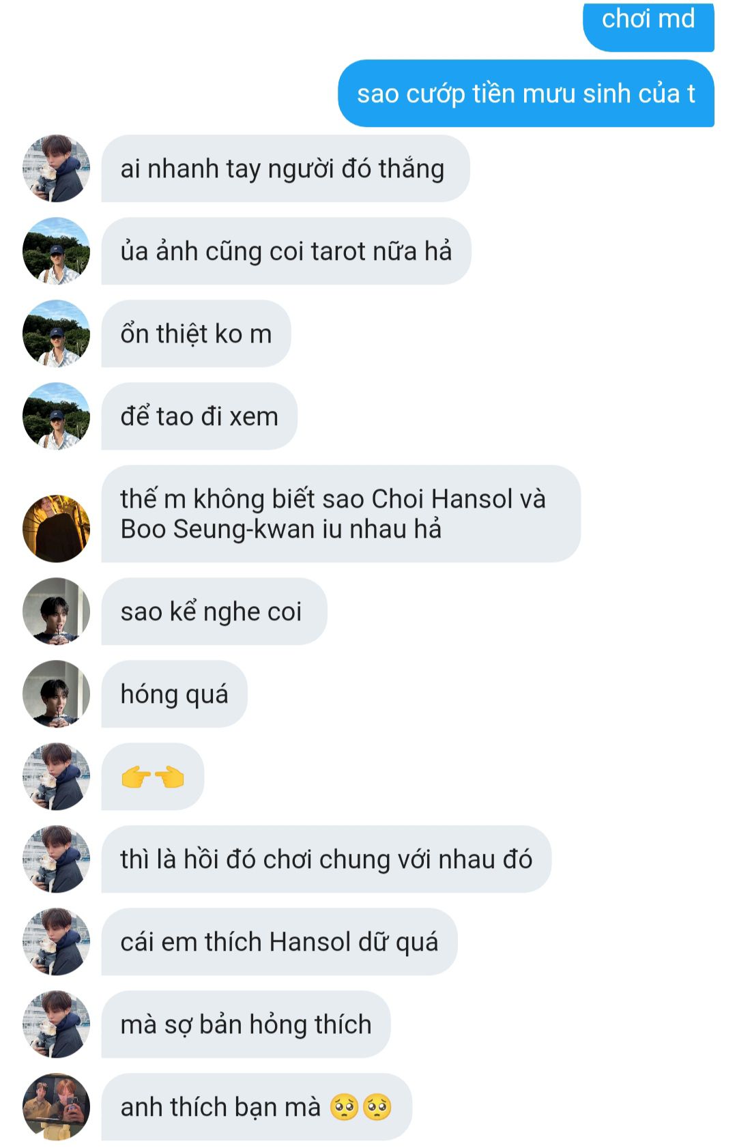Tap avatar beside "ủa ảnh cũng coi tarot"
Screen dimensions: 737x1148
[56, 251]
